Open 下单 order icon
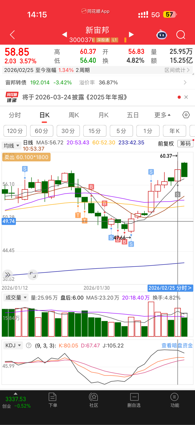 point(53,400)
